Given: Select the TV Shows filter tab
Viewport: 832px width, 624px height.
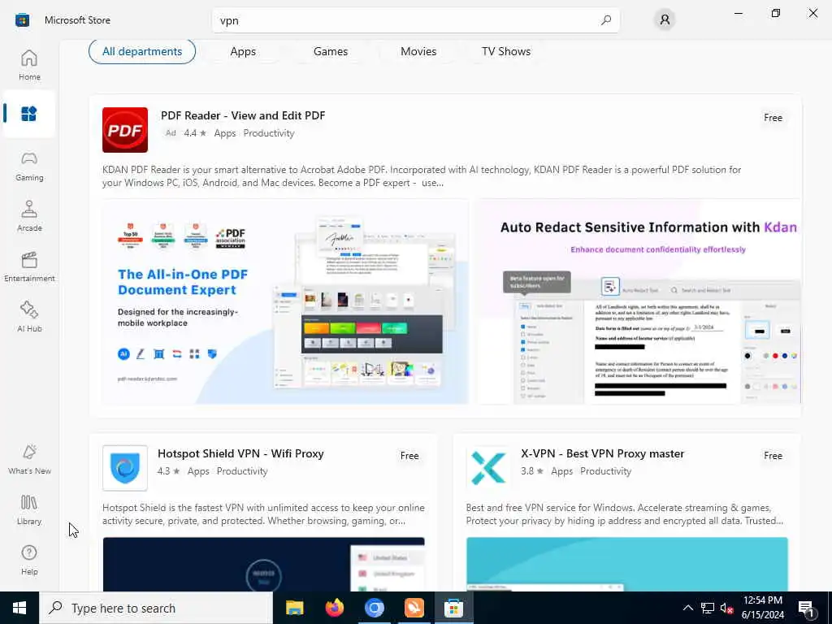Looking at the screenshot, I should click(x=506, y=51).
